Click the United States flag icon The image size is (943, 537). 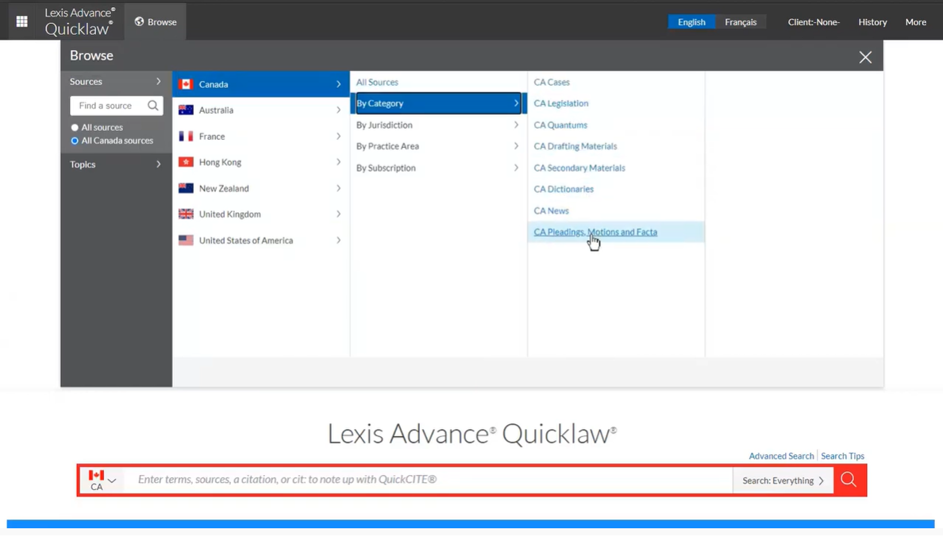point(186,240)
